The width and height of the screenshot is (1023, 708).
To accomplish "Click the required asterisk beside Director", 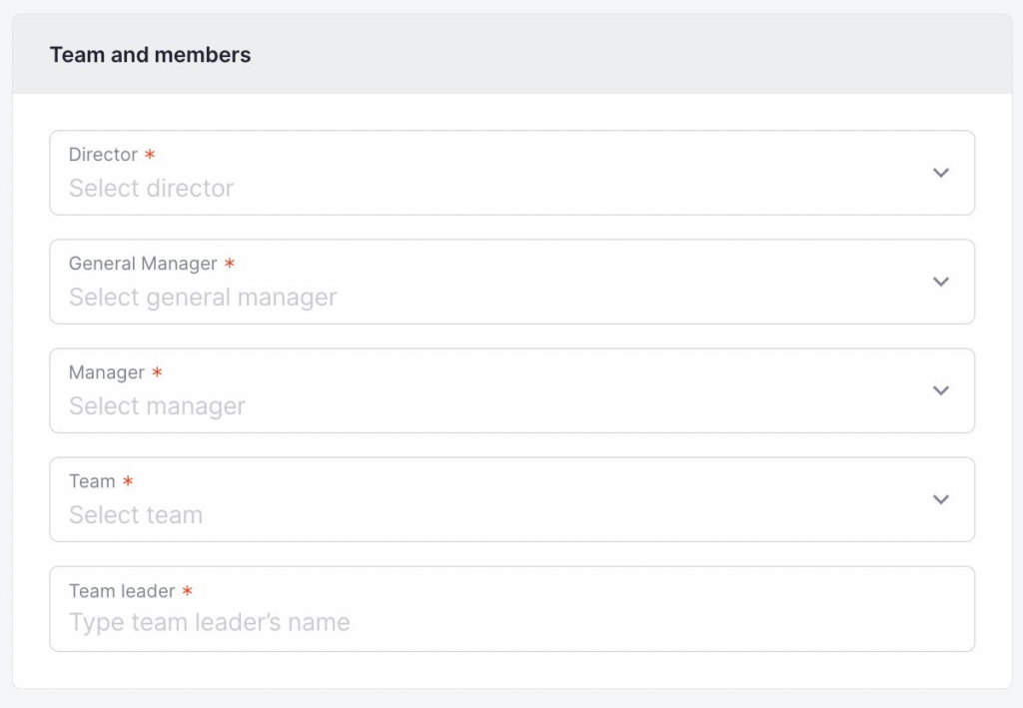I will (150, 155).
